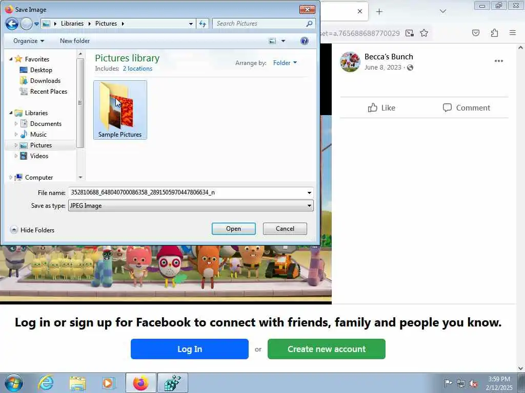525x393 pixels.
Task: Open File name history dropdown arrow
Action: click(x=309, y=192)
